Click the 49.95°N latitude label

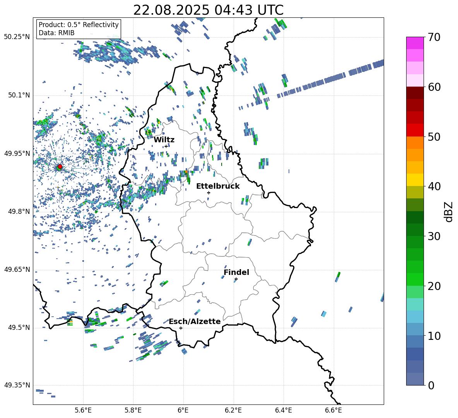17,154
